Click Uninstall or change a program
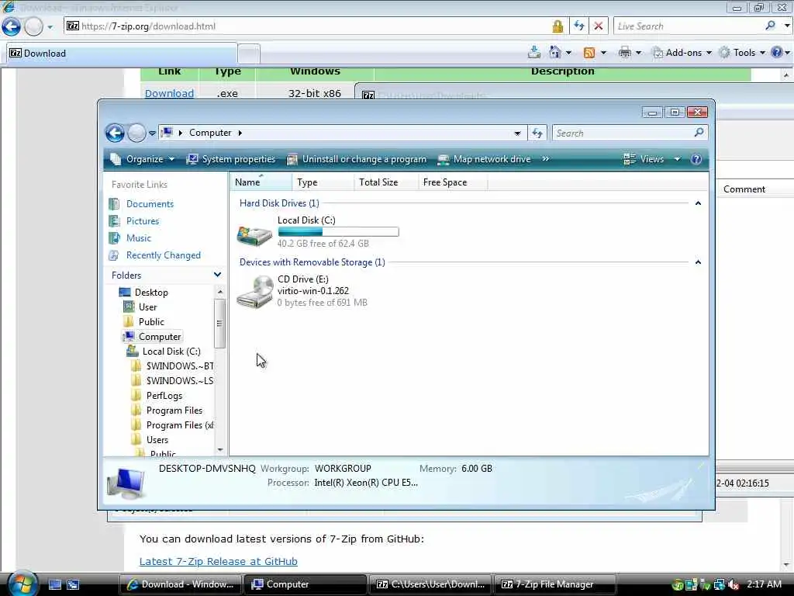The image size is (794, 596). click(x=357, y=159)
